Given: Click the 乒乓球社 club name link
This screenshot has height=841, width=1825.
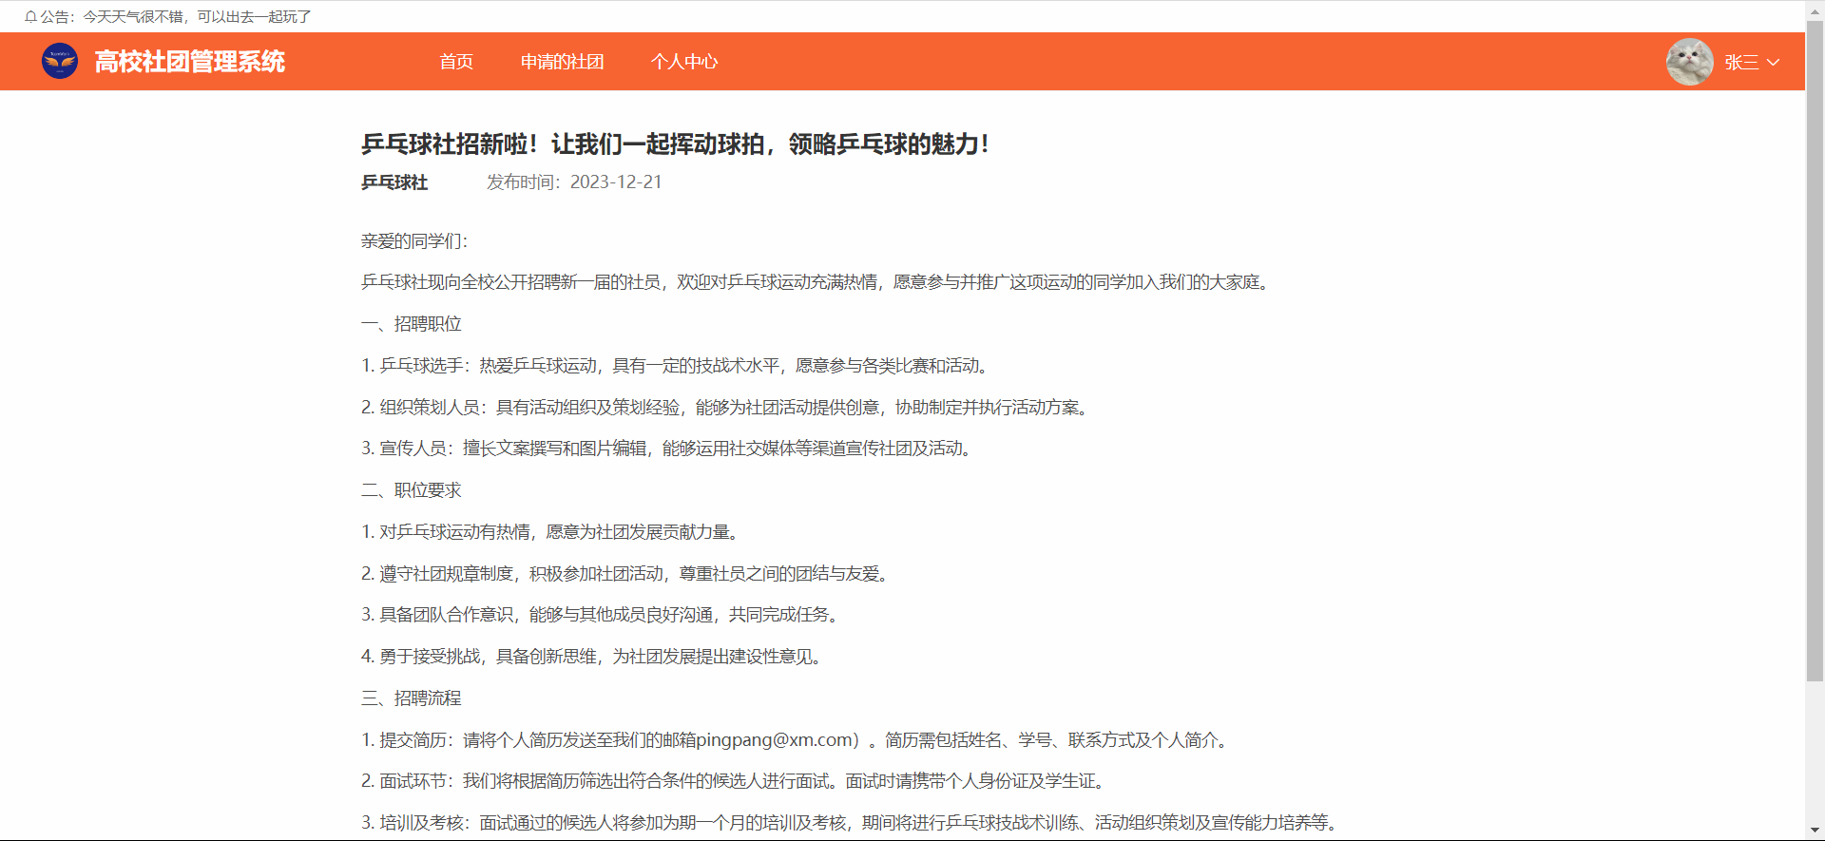Looking at the screenshot, I should 394,182.
